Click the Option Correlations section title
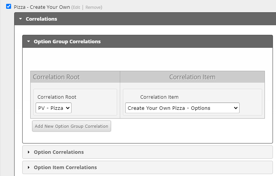The image size is (276, 176). coord(59,152)
